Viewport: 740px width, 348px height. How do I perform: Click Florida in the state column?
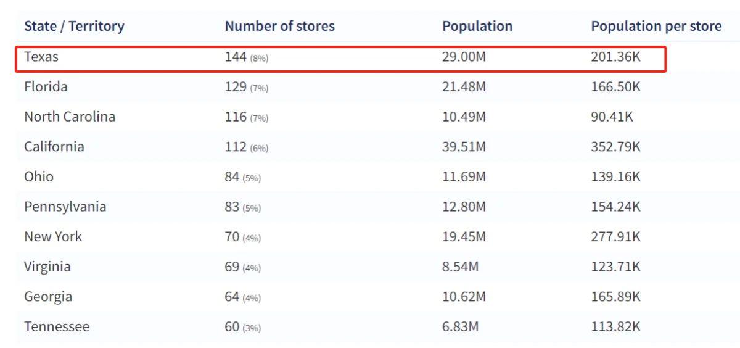[x=46, y=87]
